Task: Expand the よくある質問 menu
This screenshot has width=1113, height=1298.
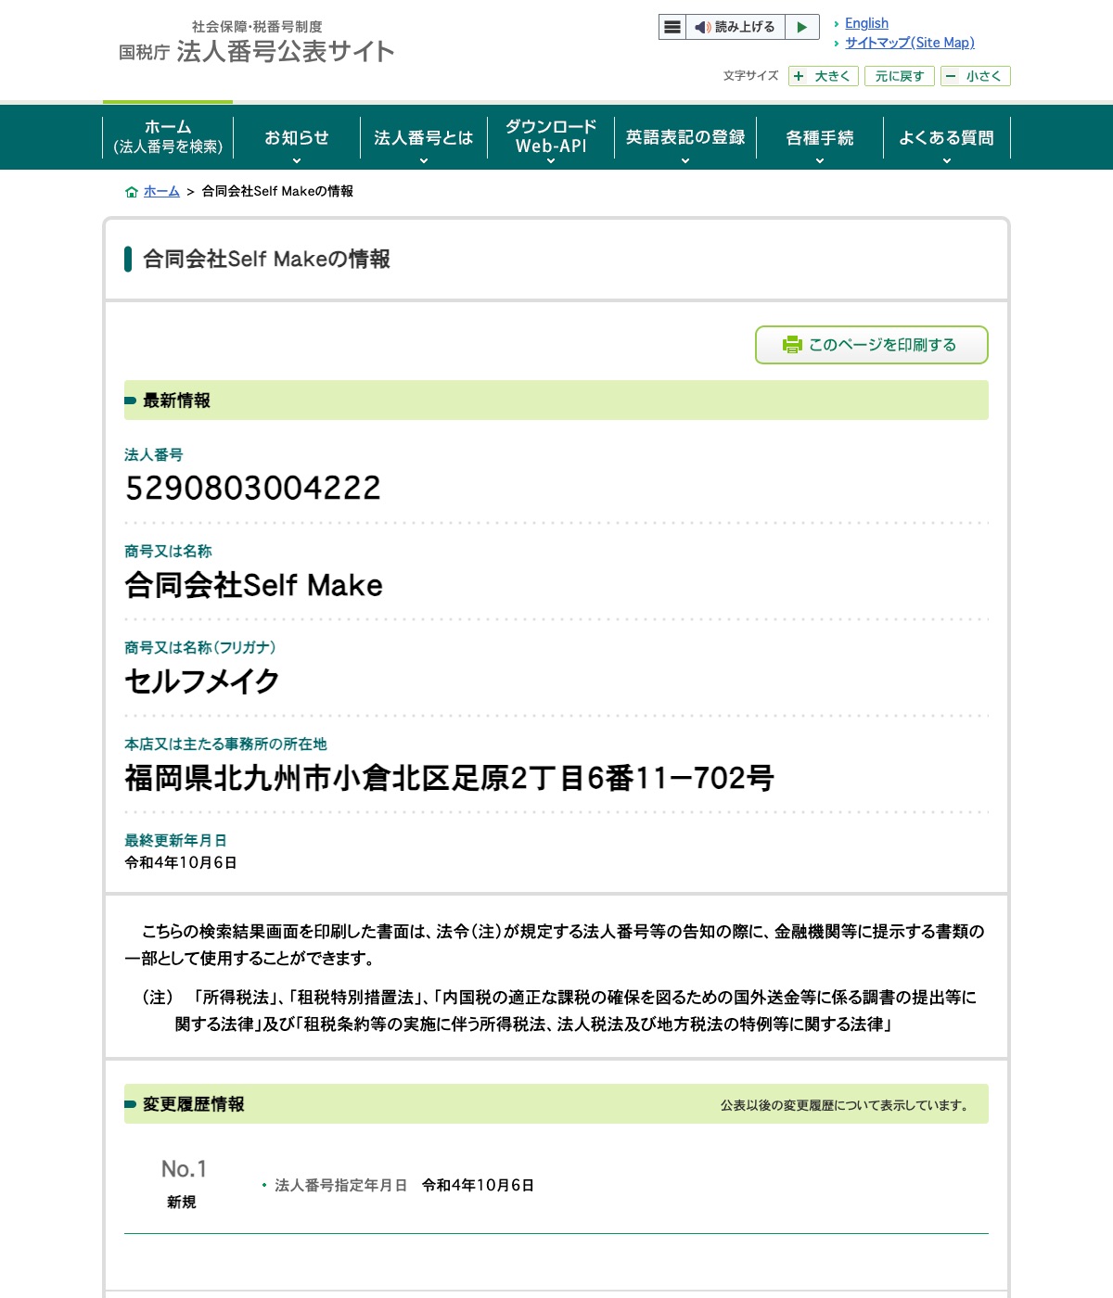Action: [947, 137]
